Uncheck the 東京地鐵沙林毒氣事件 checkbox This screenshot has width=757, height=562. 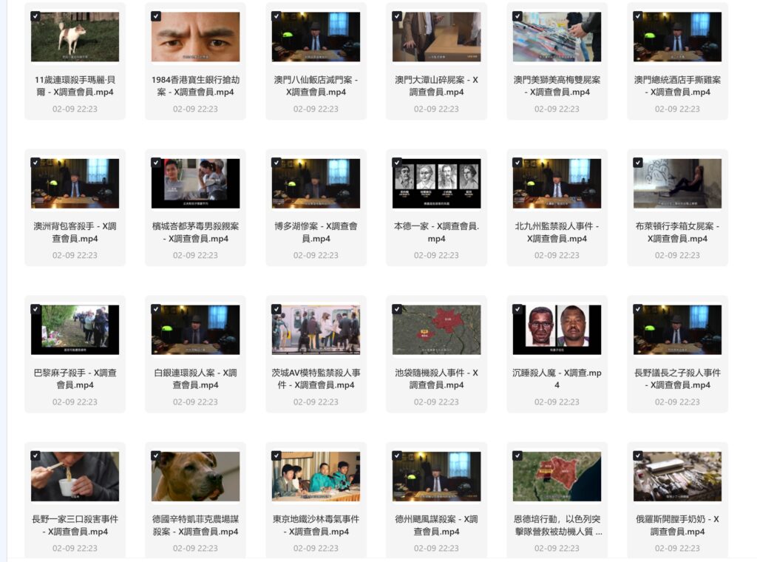coord(276,456)
